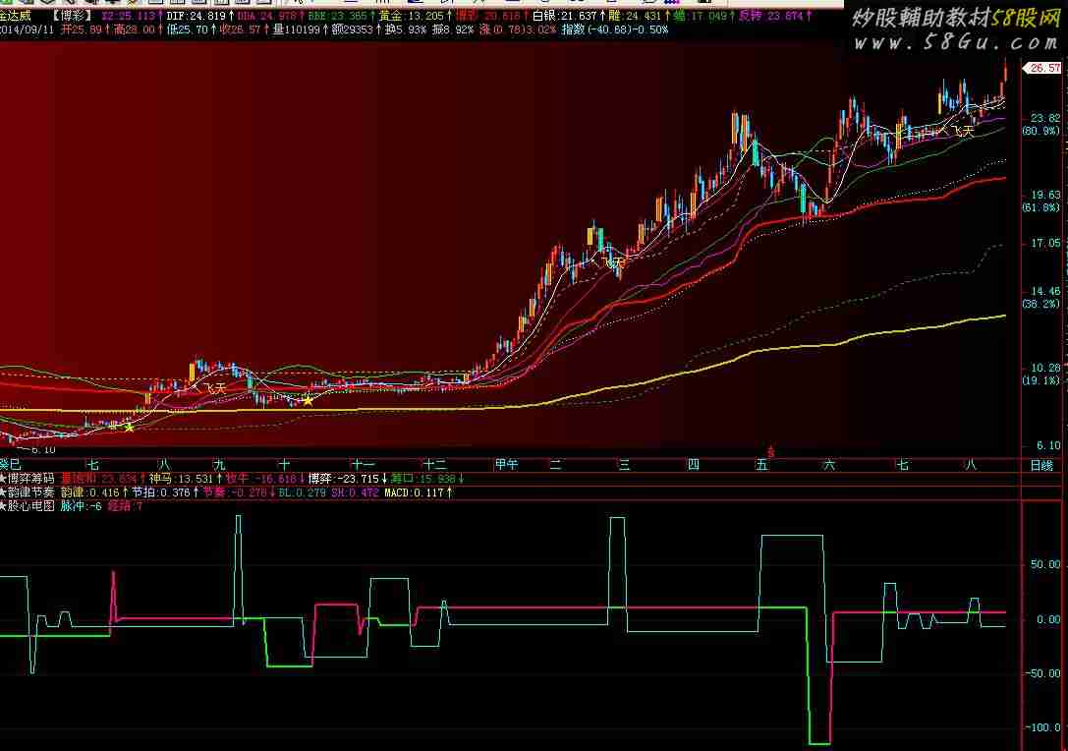Click the 博弈:-23.715 value
1068x751 pixels.
tap(343, 479)
